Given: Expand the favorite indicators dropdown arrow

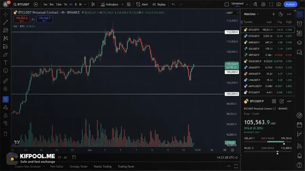Looking at the screenshot, I should (122, 4).
